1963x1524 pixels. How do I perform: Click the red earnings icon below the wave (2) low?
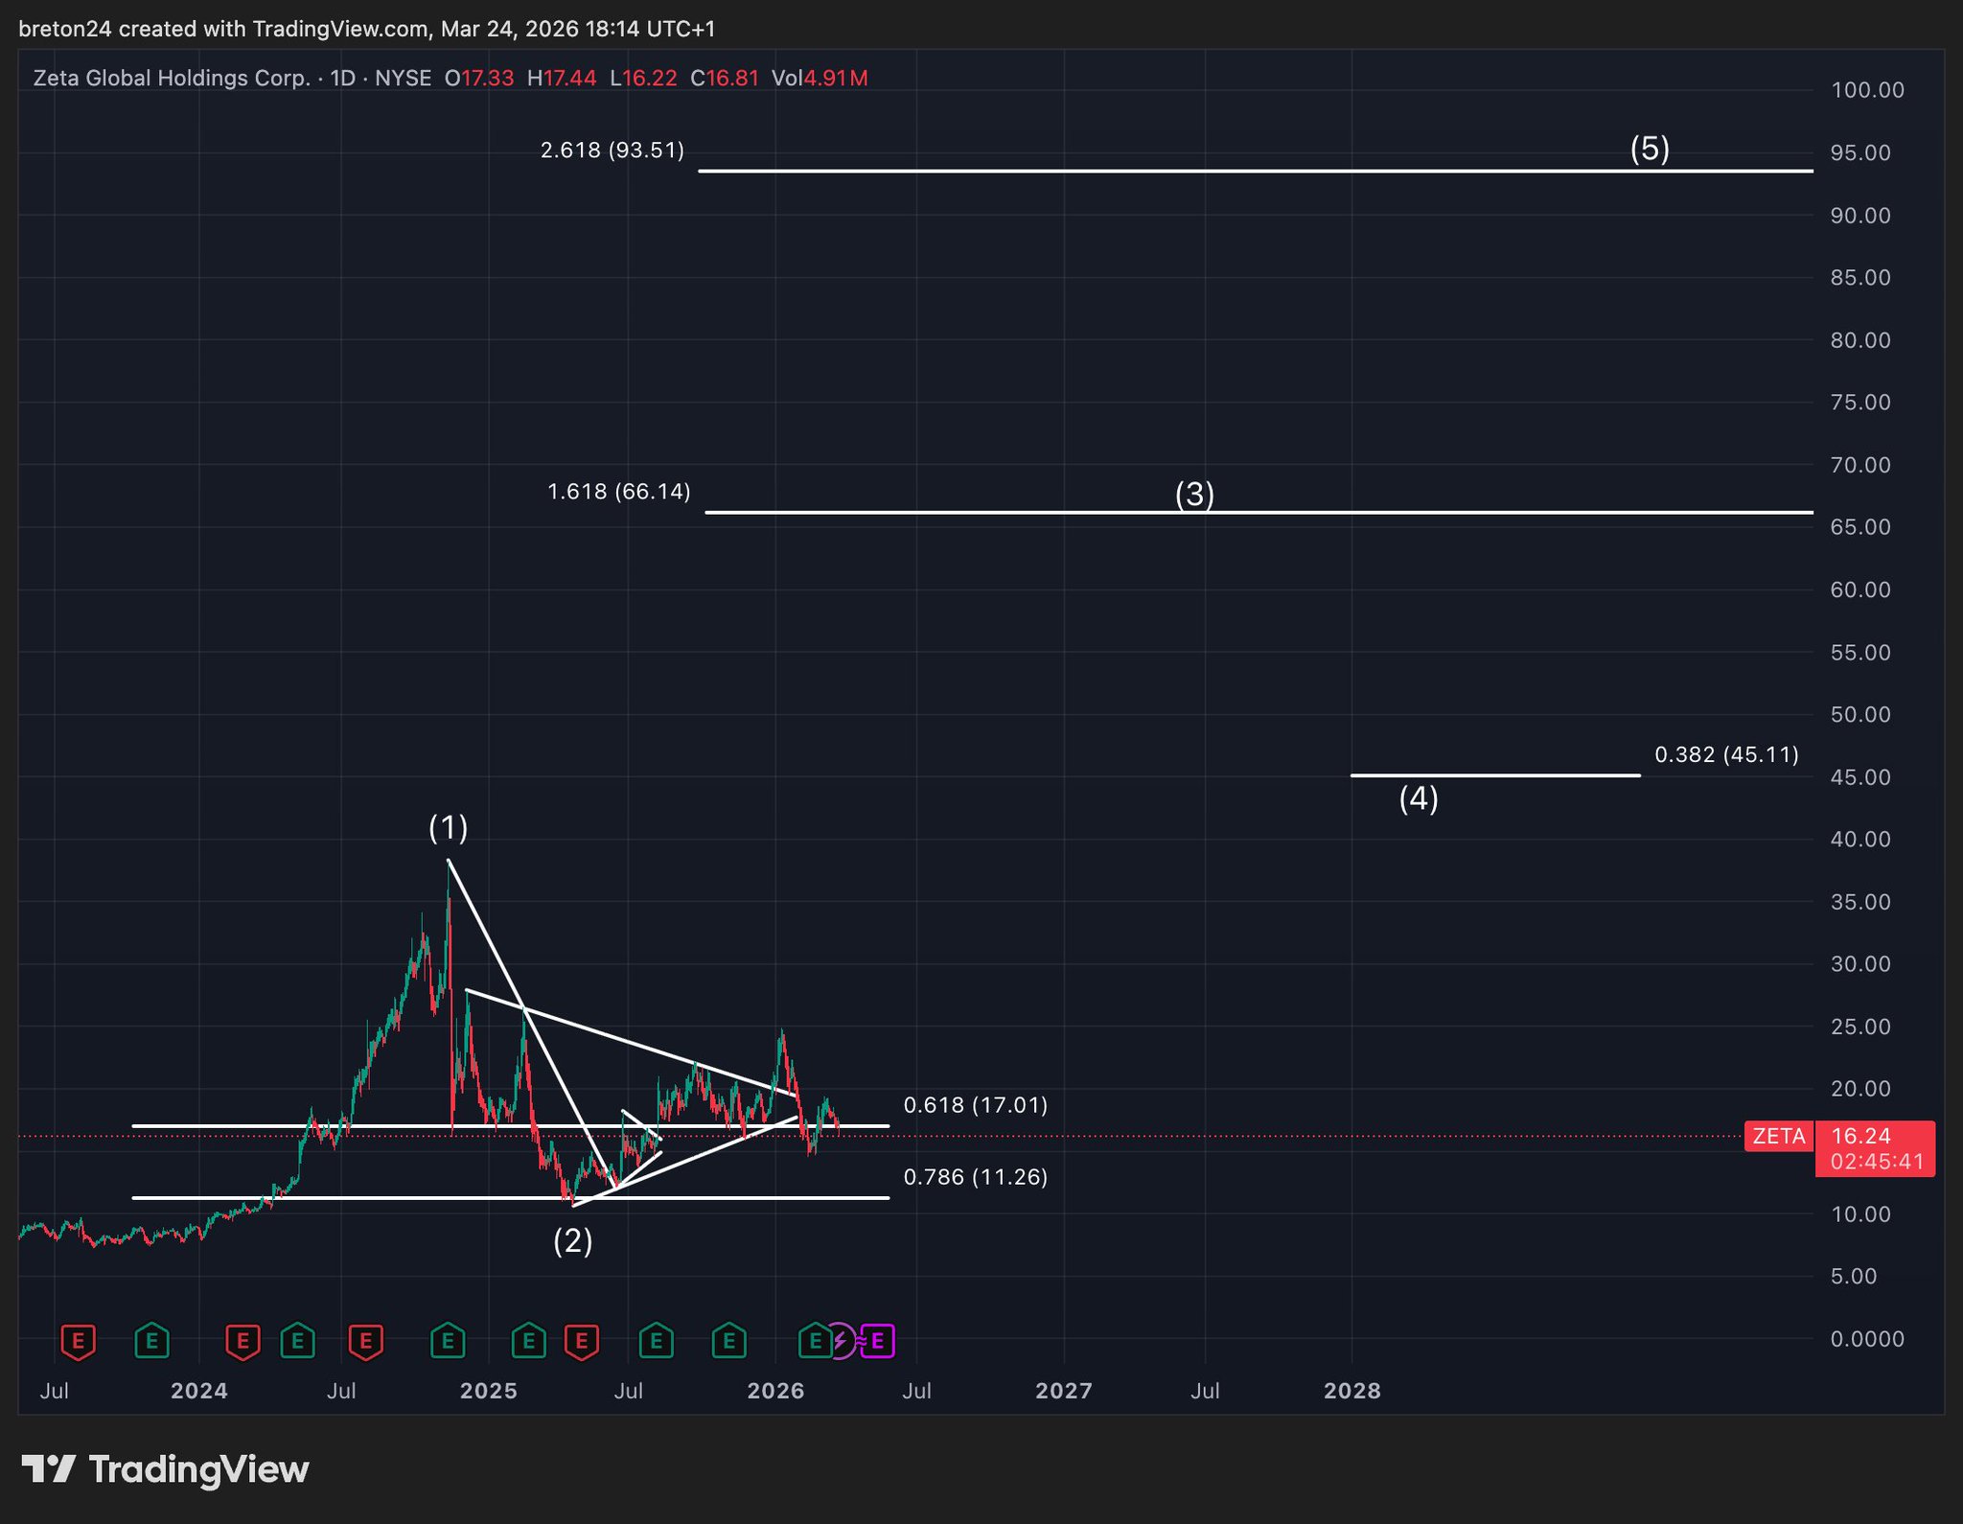click(x=582, y=1341)
